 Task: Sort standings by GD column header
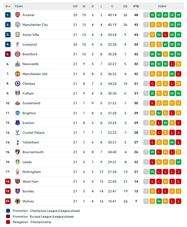point(125,6)
